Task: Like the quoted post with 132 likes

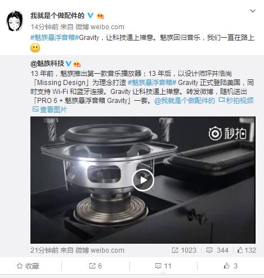Action: coord(247,250)
